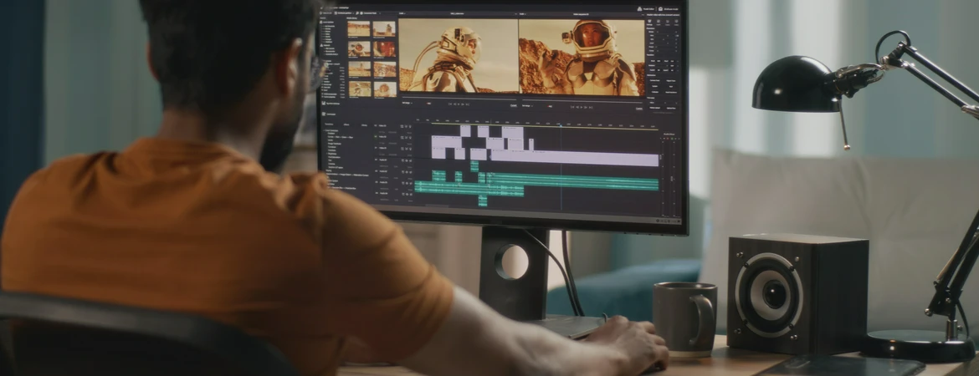The image size is (979, 376).
Task: Click the lock icon on the top video track
Action: pyautogui.click(x=402, y=126)
